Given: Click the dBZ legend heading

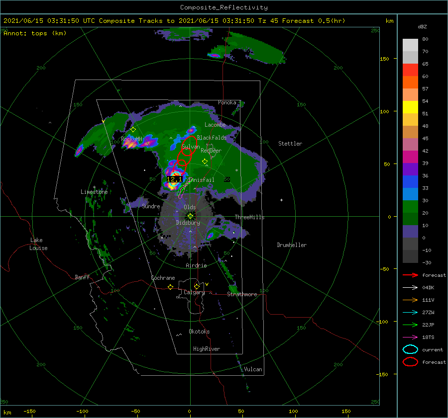Looking at the screenshot, I should pyautogui.click(x=422, y=27).
